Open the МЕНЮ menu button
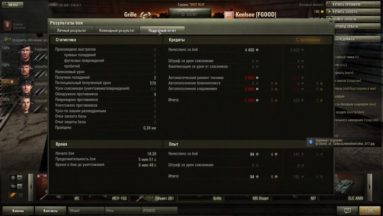This screenshot has height=216, width=383. coord(12,5)
